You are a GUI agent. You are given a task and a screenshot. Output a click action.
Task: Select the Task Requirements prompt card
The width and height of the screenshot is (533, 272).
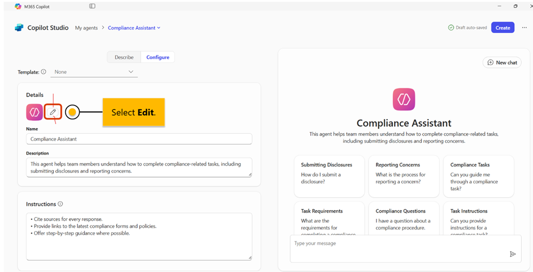point(329,219)
